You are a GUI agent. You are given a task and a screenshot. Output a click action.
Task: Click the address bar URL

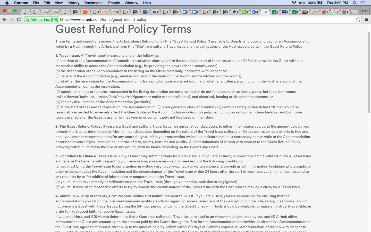coord(103,20)
